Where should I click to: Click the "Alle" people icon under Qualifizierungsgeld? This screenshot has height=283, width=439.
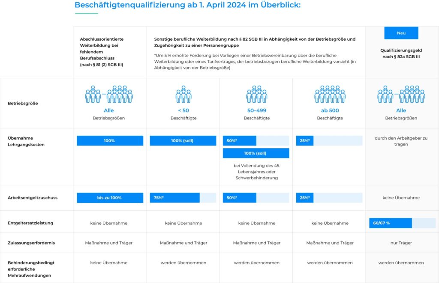pos(401,95)
